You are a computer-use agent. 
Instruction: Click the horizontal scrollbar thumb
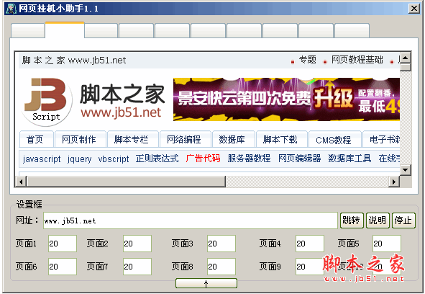point(126,182)
